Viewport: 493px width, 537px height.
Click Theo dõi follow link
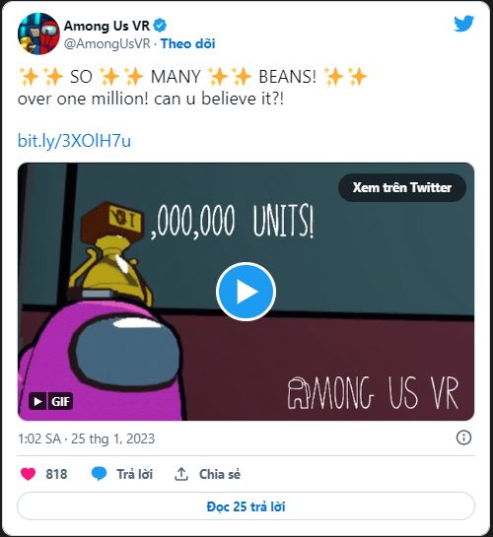coord(188,43)
